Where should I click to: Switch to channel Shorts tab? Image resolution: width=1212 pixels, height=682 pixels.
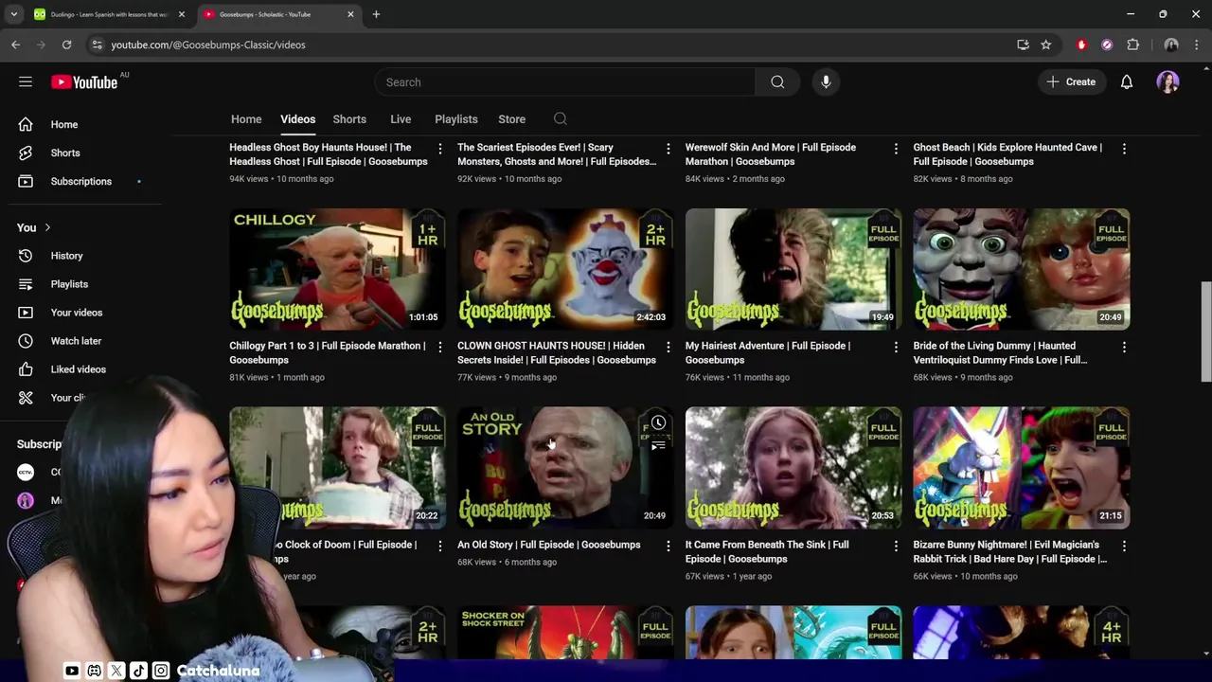(349, 119)
